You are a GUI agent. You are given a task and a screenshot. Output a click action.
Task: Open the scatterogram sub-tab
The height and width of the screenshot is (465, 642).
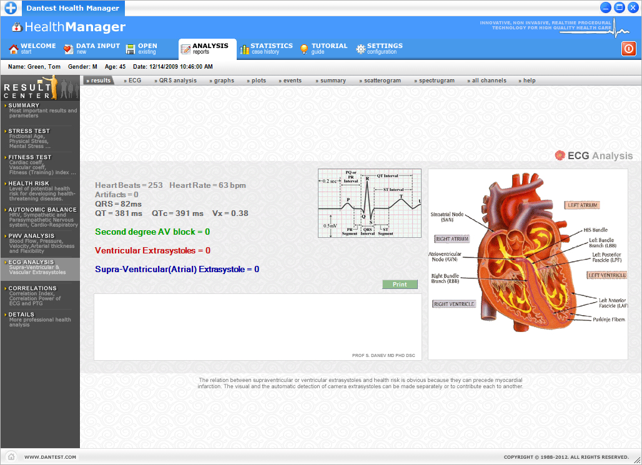[x=380, y=81]
